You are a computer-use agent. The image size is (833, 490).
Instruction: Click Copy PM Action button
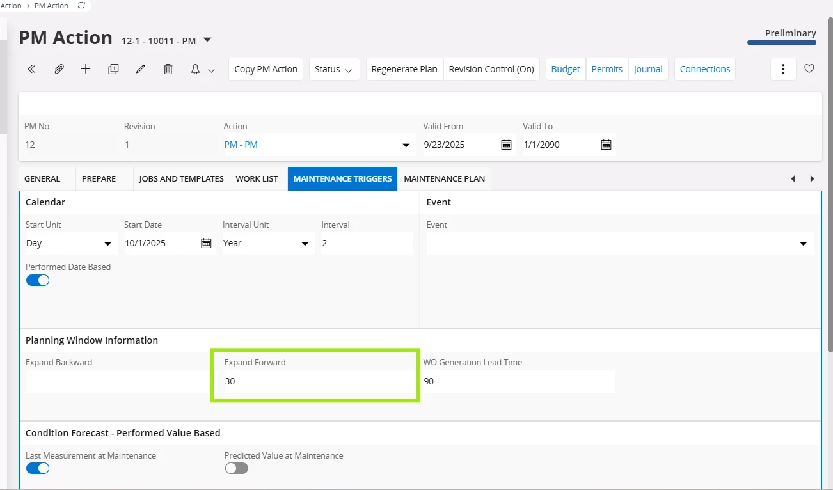pos(266,69)
